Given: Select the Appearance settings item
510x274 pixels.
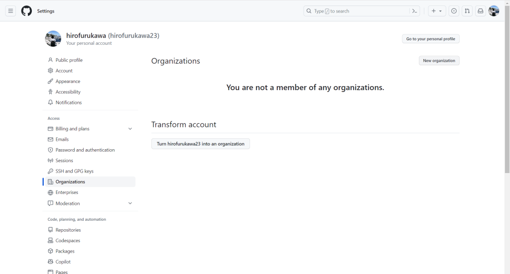Looking at the screenshot, I should (x=68, y=82).
